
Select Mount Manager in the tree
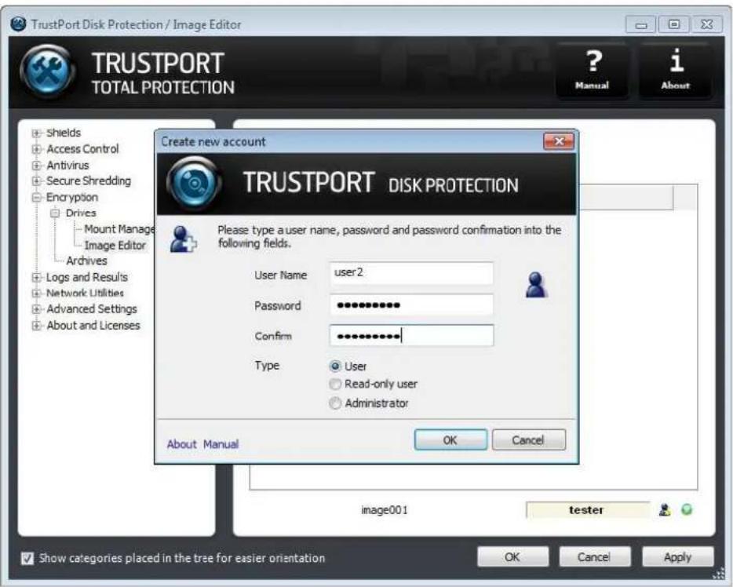click(119, 229)
